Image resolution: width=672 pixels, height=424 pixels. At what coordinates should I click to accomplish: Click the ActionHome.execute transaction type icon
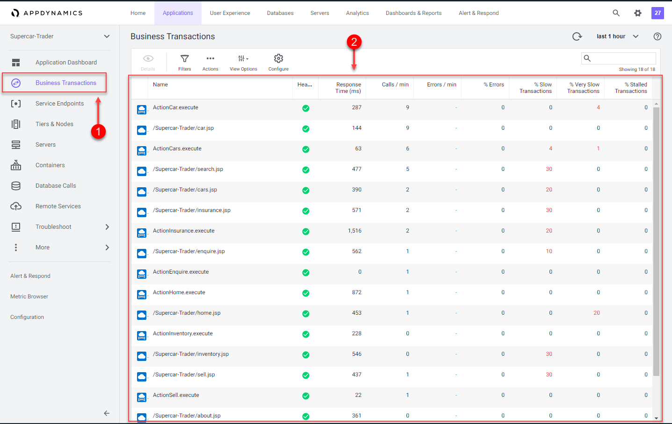[142, 295]
